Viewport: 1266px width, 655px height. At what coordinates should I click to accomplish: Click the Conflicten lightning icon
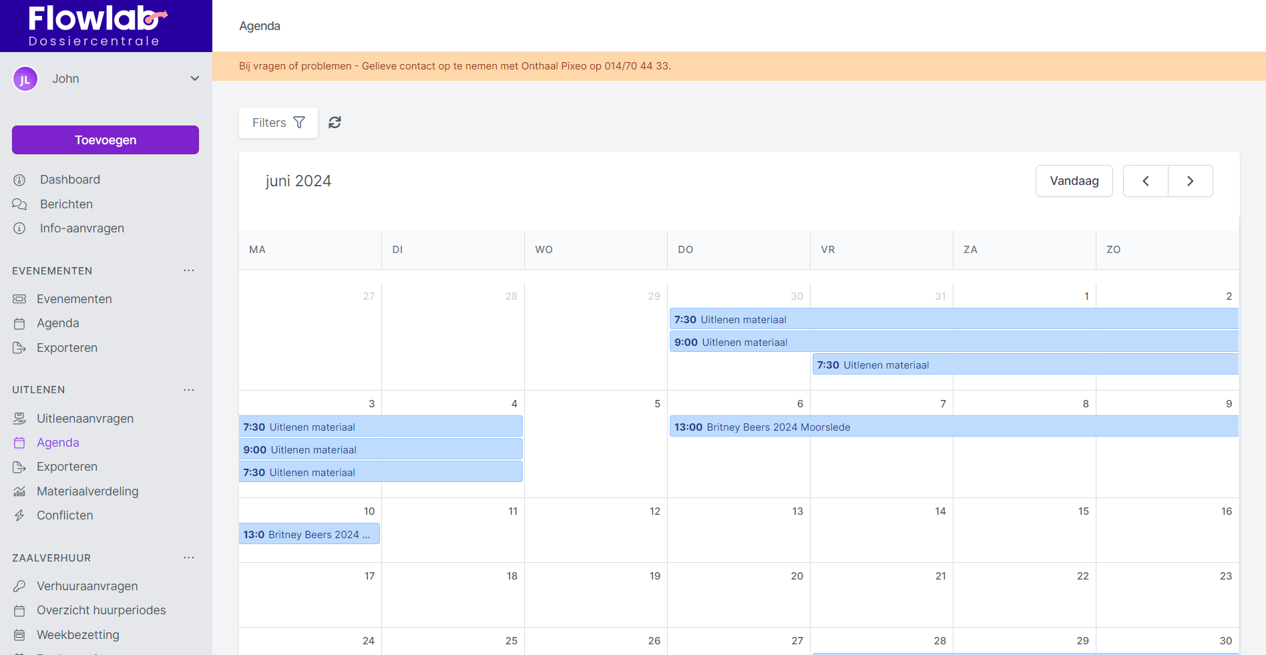coord(19,515)
